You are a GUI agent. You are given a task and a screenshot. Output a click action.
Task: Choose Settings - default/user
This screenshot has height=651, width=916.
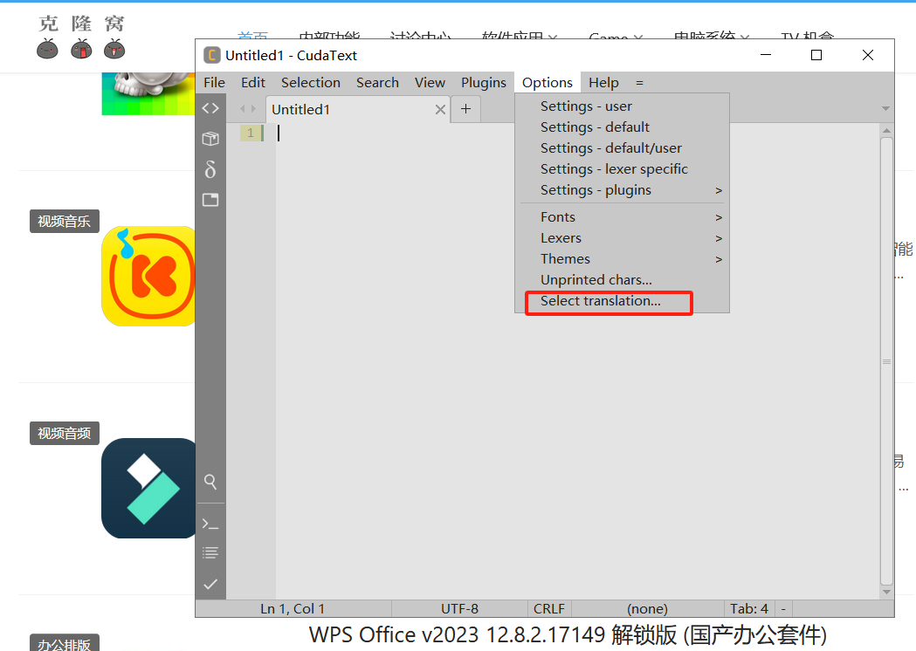622,148
